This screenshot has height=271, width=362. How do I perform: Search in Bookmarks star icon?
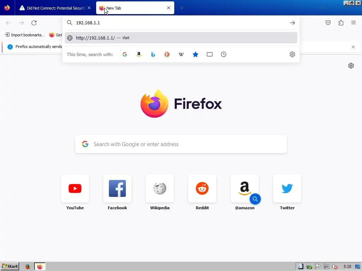pyautogui.click(x=195, y=54)
